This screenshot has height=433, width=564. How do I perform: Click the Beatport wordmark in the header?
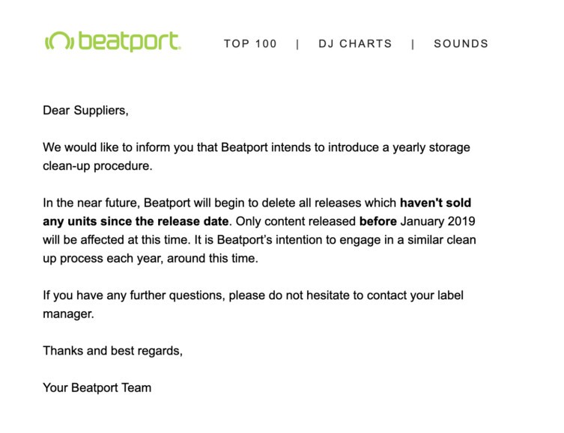coord(130,42)
